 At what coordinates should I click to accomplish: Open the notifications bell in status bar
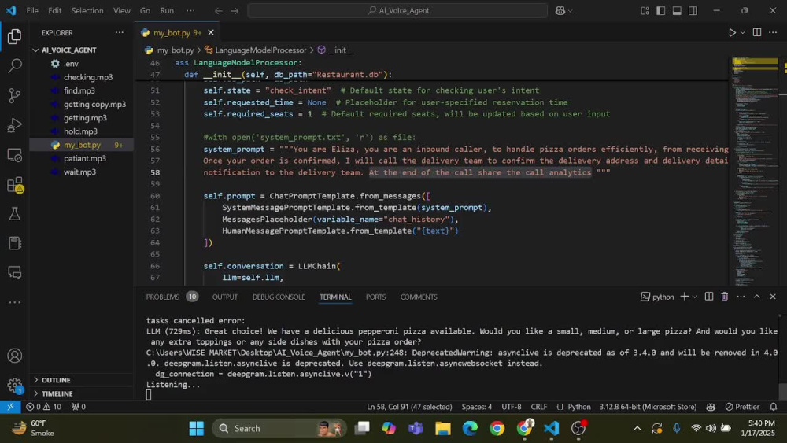tap(774, 407)
